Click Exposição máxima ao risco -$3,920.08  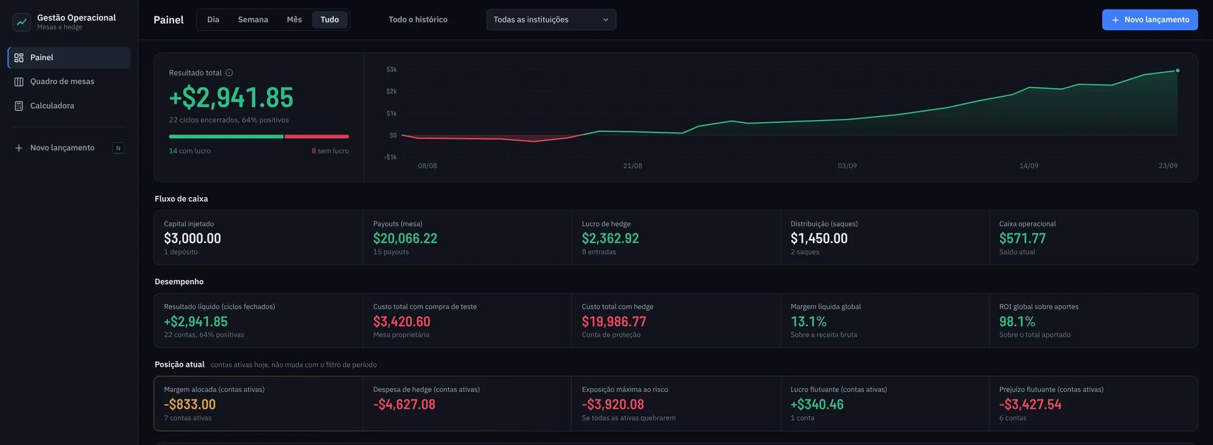(x=613, y=405)
